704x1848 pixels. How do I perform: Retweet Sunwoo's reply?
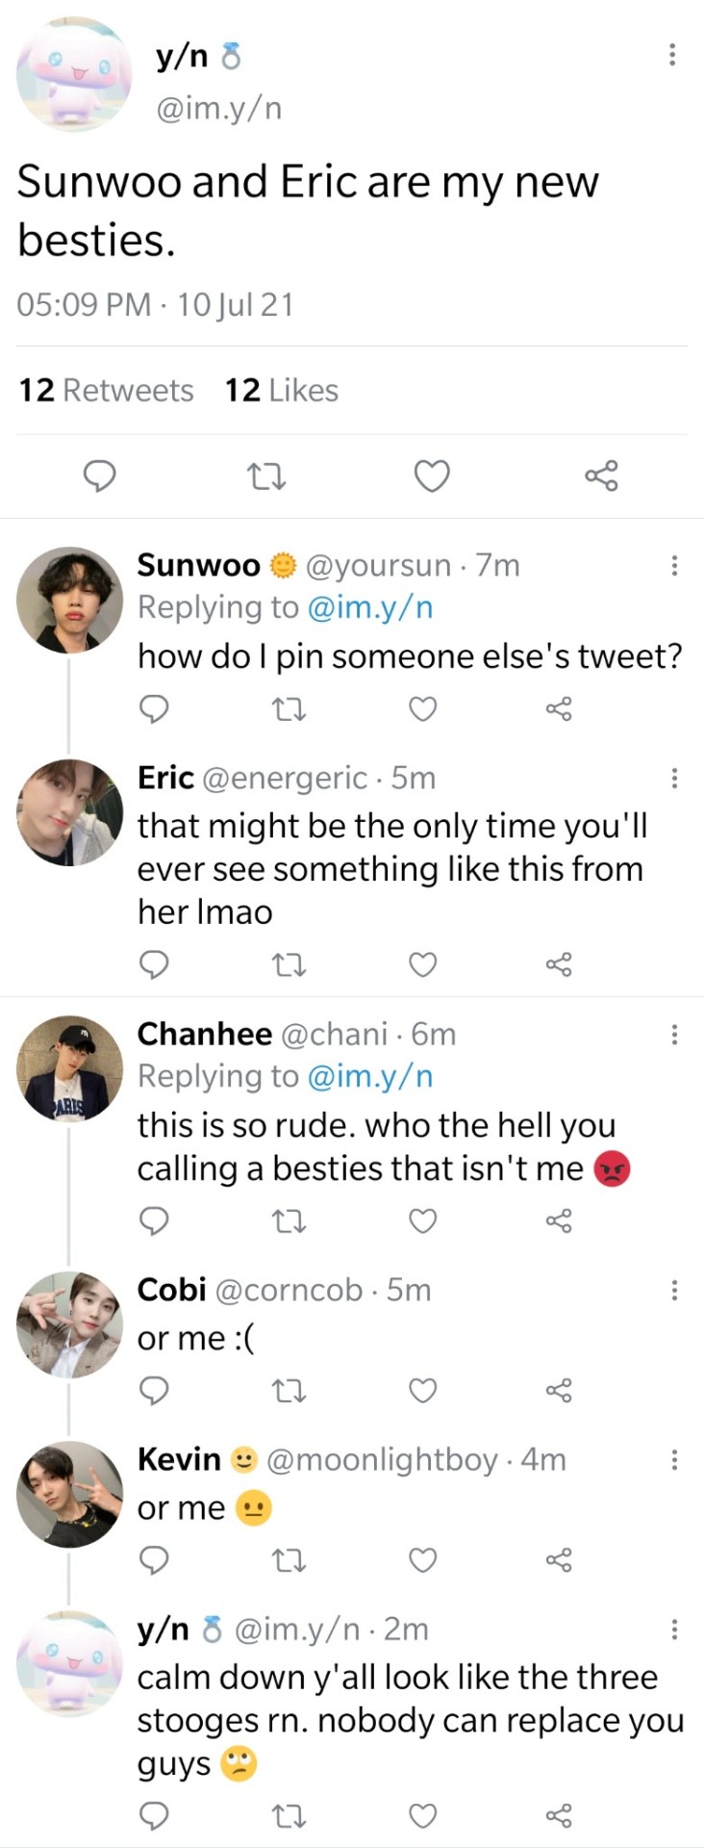pos(289,710)
